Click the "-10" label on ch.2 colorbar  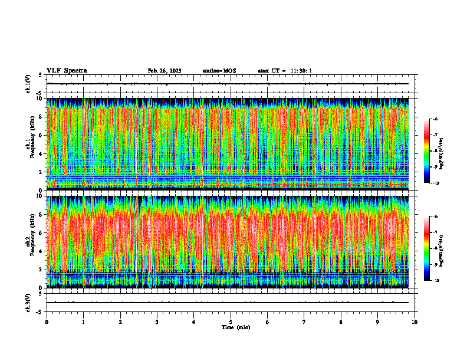[436, 280]
